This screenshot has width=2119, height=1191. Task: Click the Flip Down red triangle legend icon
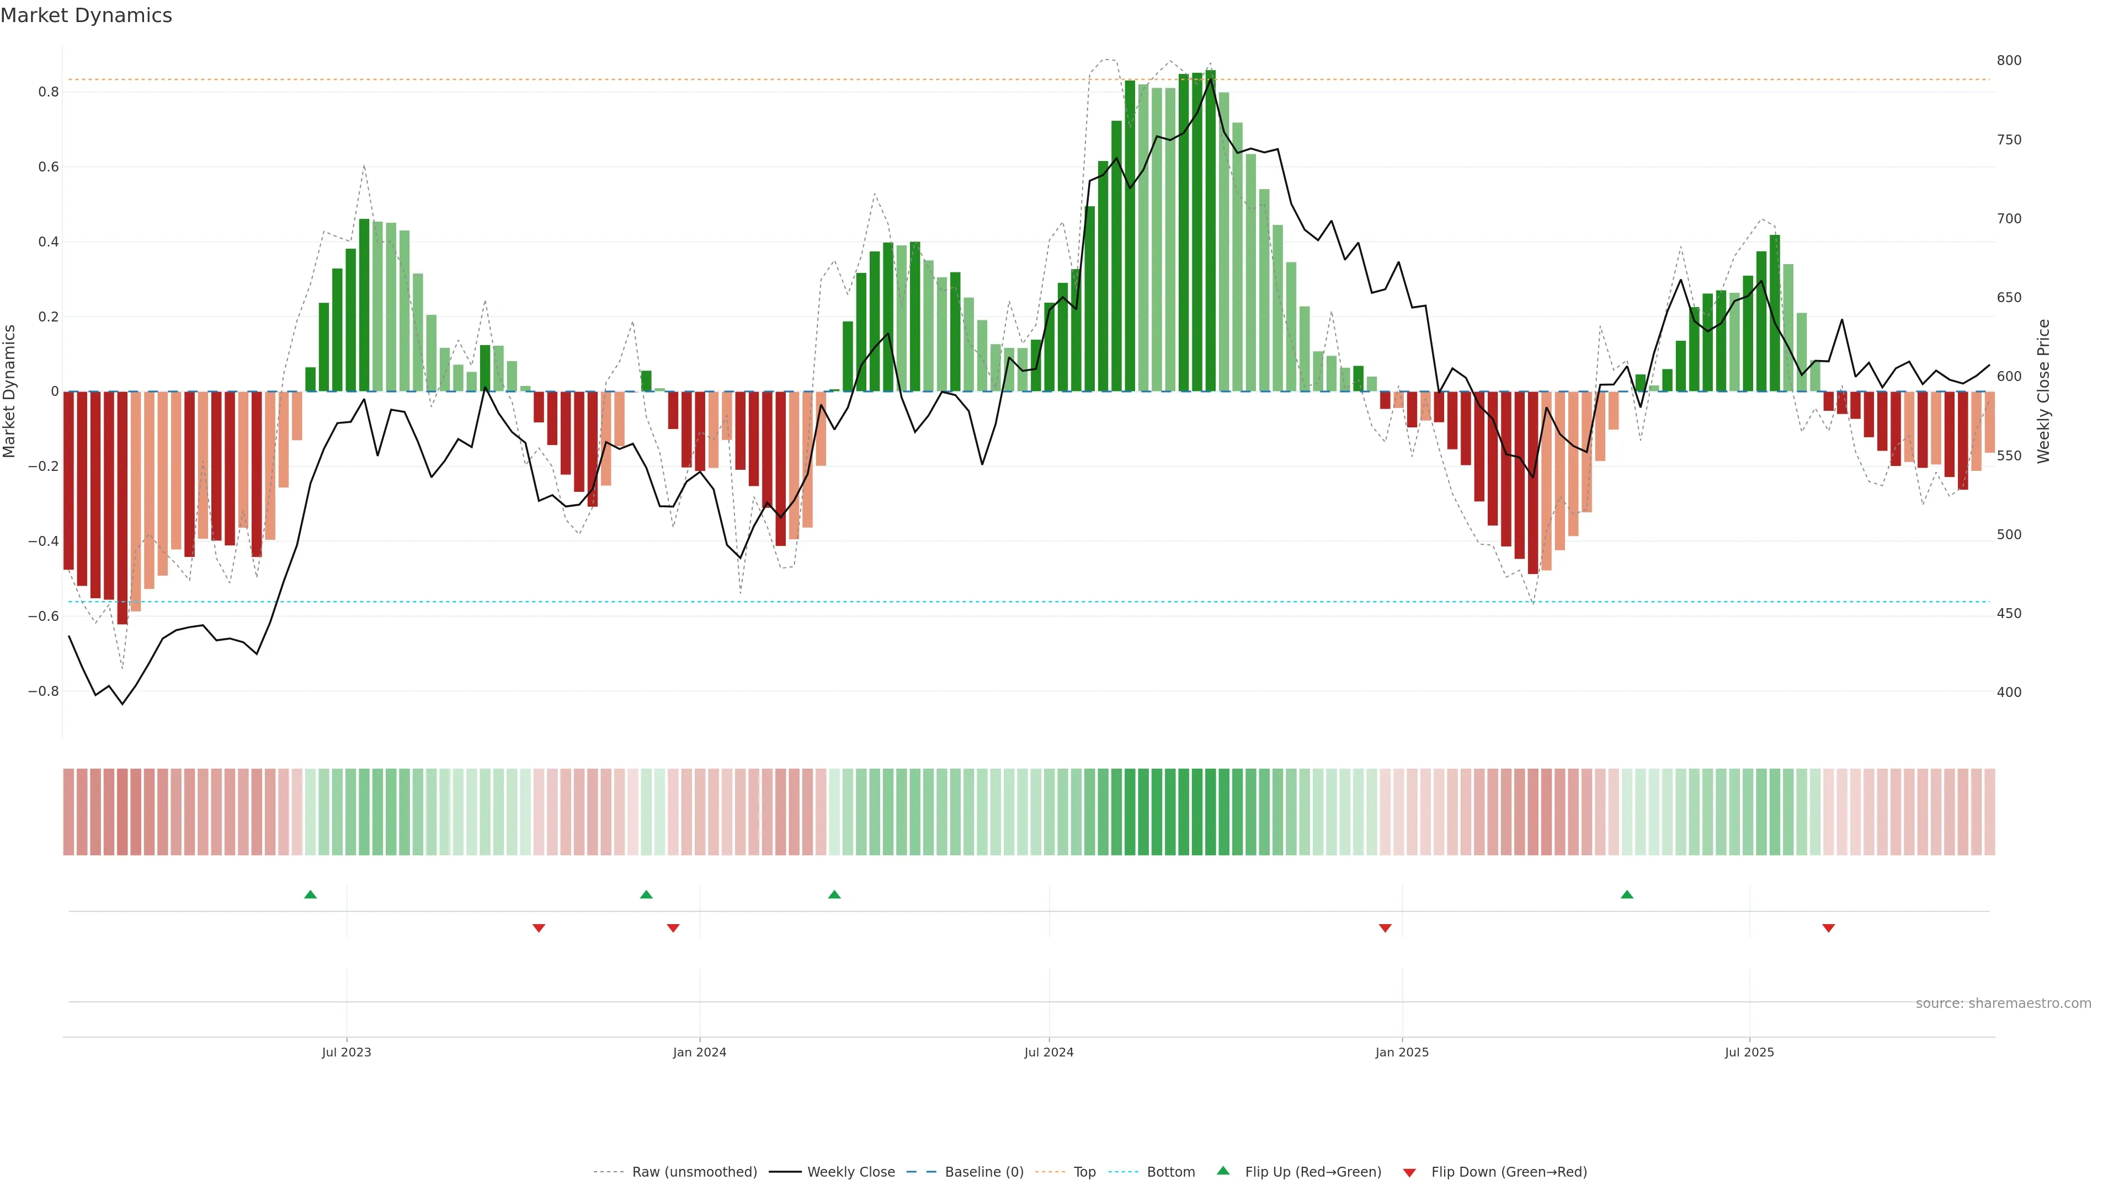(1409, 1172)
